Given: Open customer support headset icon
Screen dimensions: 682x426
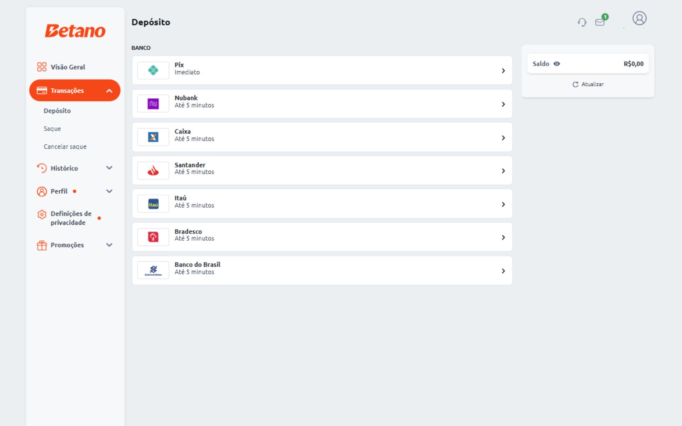Looking at the screenshot, I should (582, 22).
